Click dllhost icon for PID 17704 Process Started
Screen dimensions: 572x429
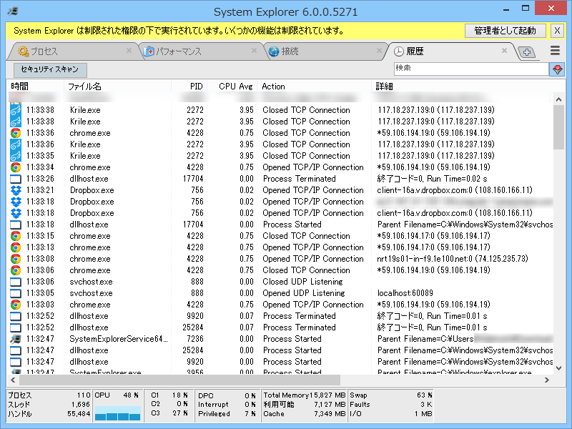(15, 225)
